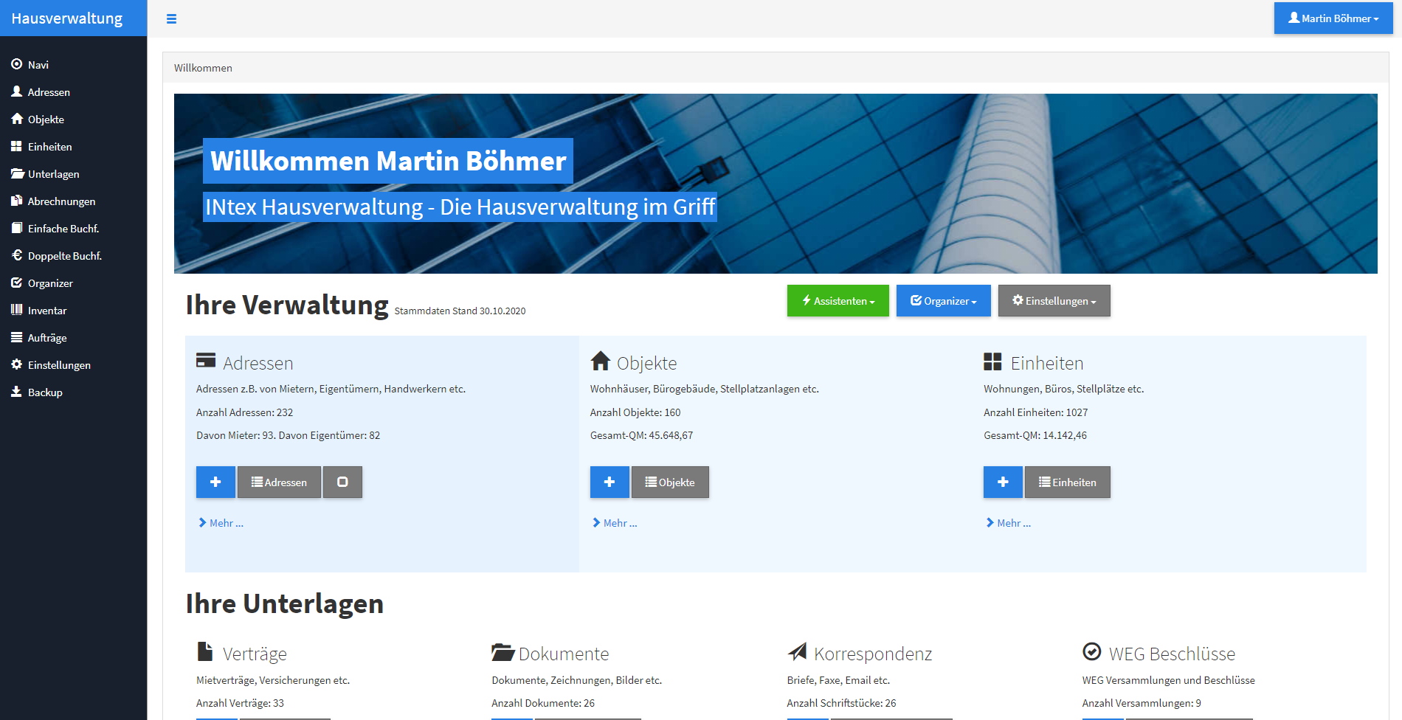The width and height of the screenshot is (1402, 720).
Task: Expand Mehr link under Objekte
Action: (615, 523)
